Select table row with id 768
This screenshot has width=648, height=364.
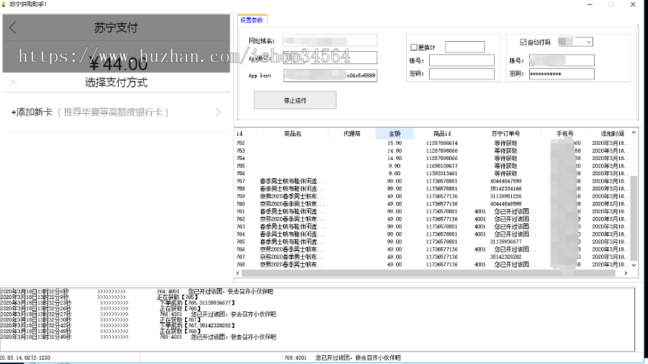(432, 265)
